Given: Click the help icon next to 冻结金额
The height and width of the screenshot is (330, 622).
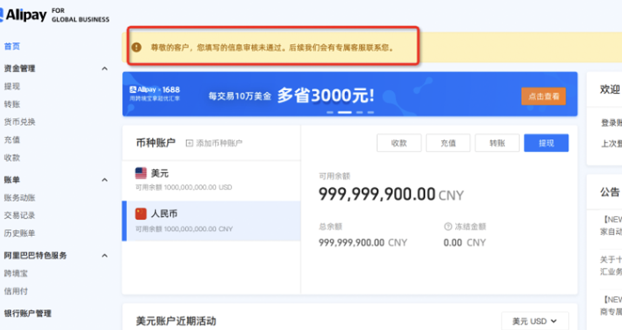Looking at the screenshot, I should [448, 226].
